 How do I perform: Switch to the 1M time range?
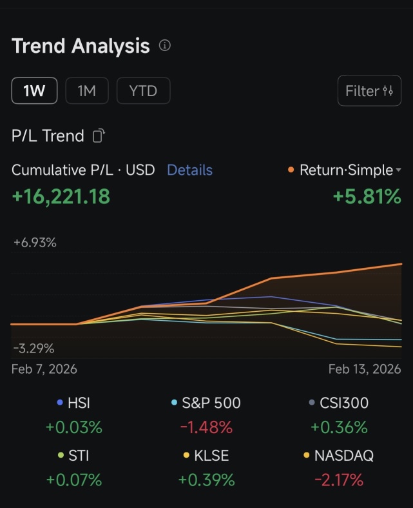[87, 91]
